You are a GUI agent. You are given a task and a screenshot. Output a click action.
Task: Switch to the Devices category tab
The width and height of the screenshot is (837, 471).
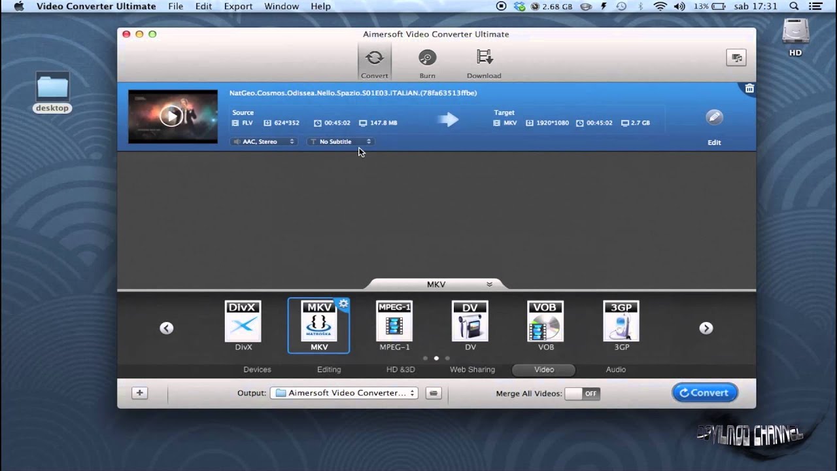point(257,370)
